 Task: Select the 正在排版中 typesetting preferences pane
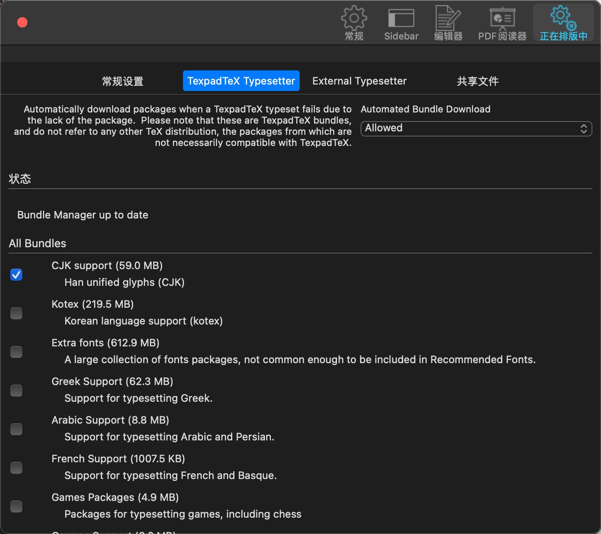point(563,24)
